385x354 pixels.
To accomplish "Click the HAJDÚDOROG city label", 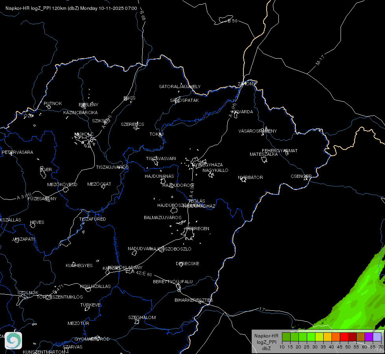I will coord(179,185).
